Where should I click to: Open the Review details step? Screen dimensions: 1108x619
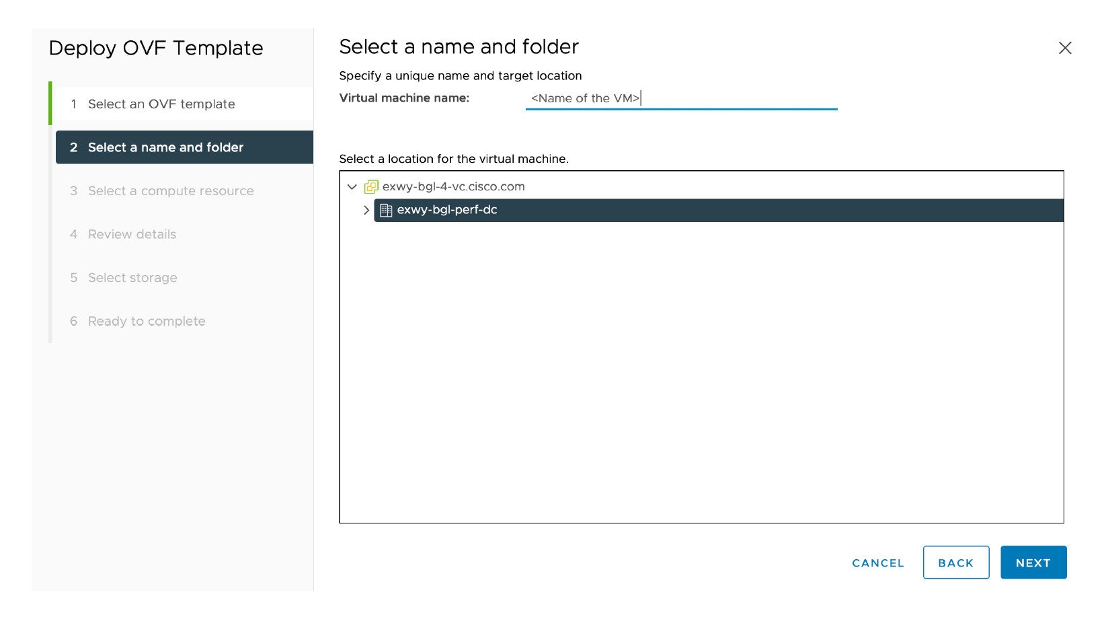[x=132, y=235]
